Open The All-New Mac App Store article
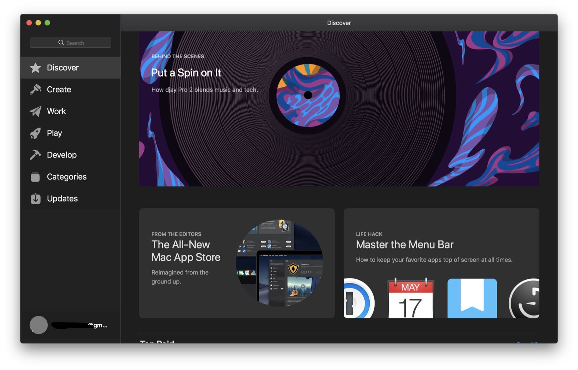Screen dimensions: 578x370 coord(237,263)
